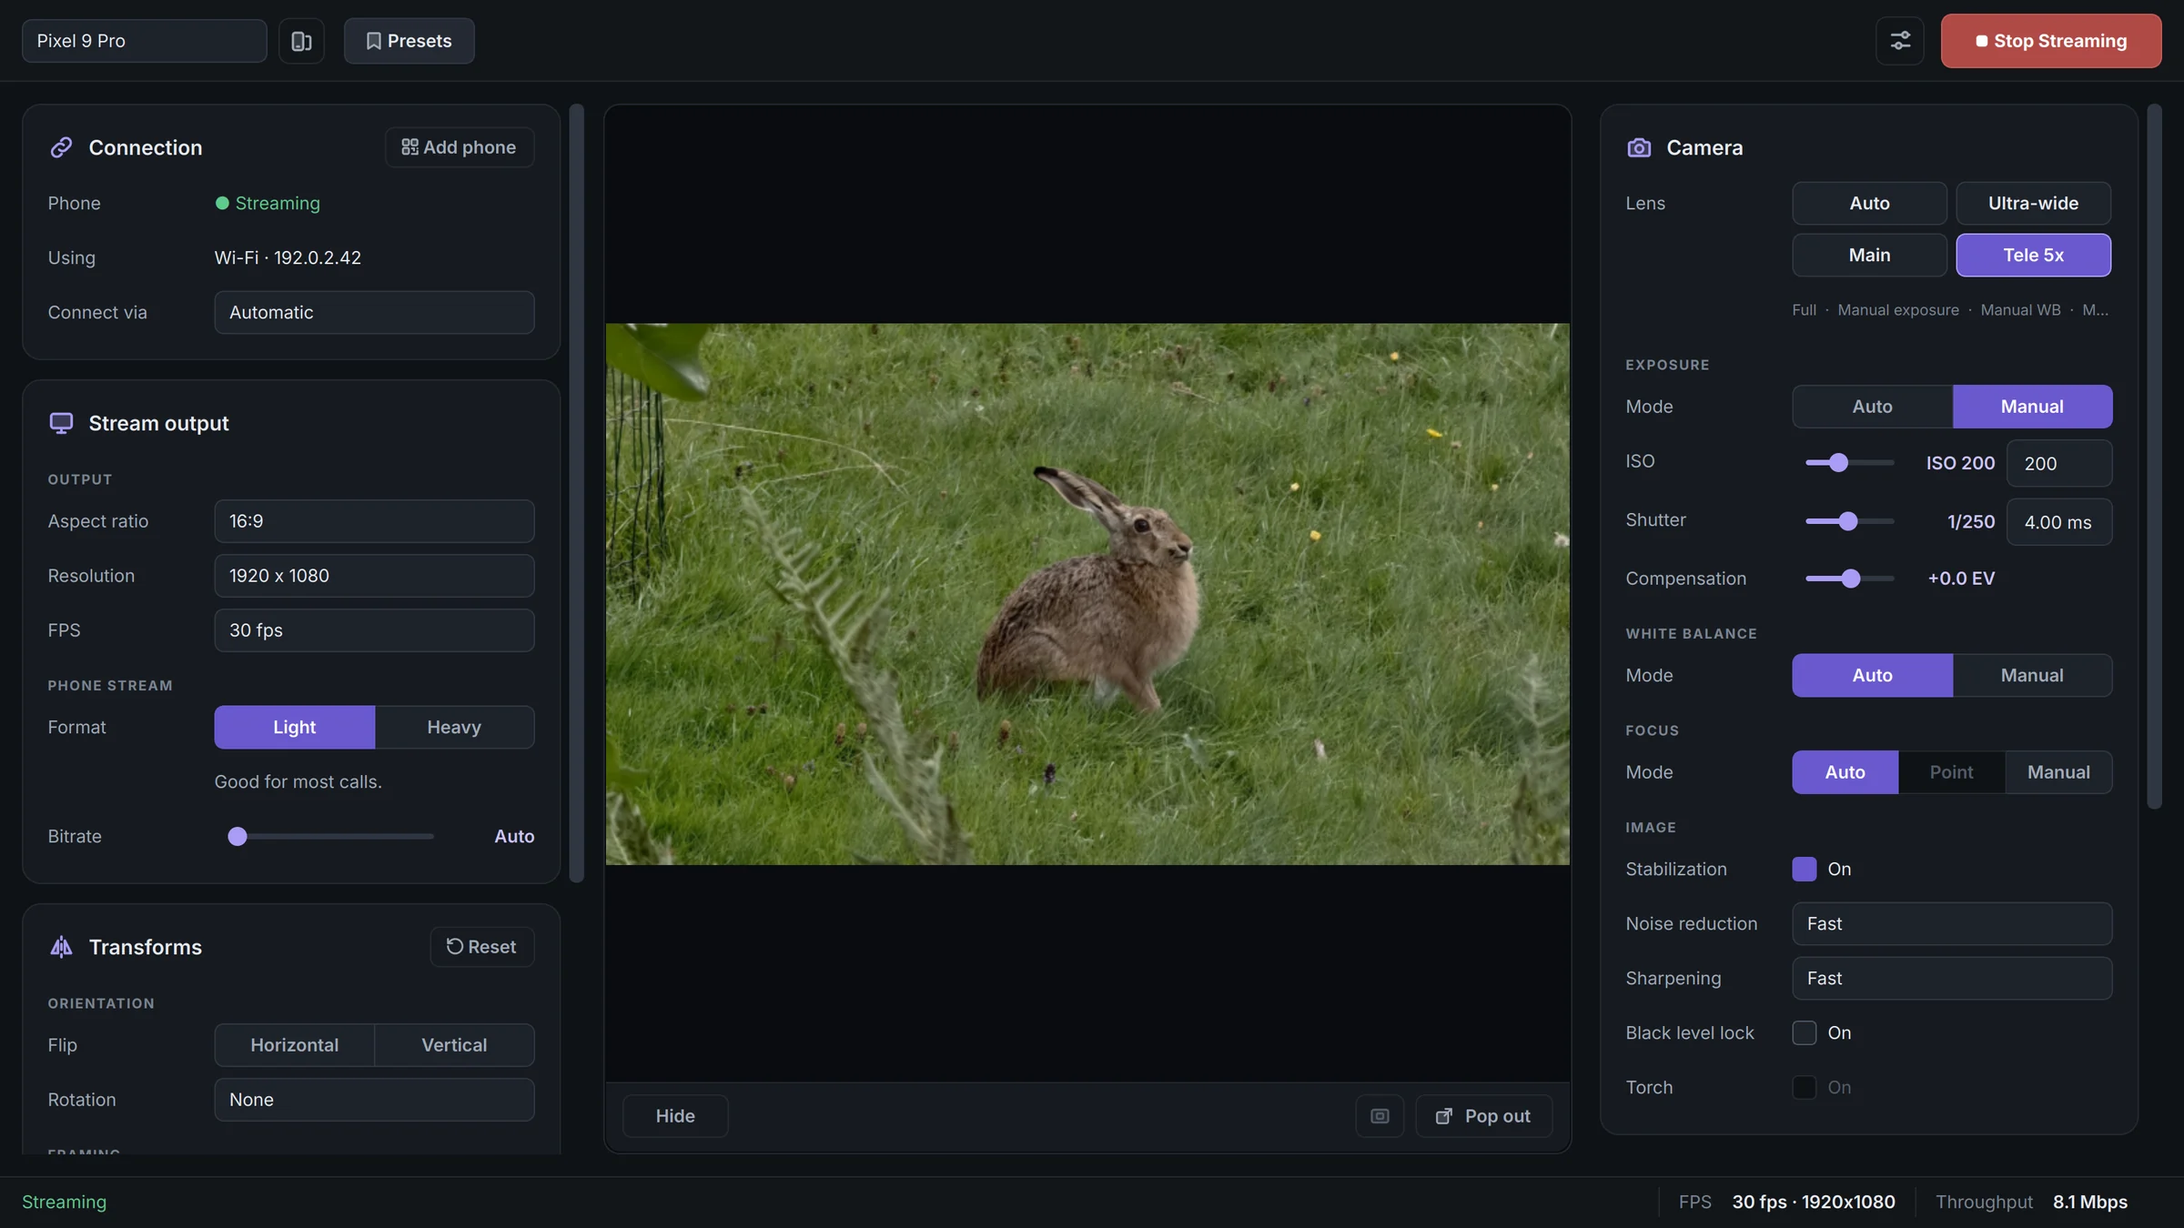Viewport: 2184px width, 1228px height.
Task: Click the Camera panel icon
Action: 1639,147
